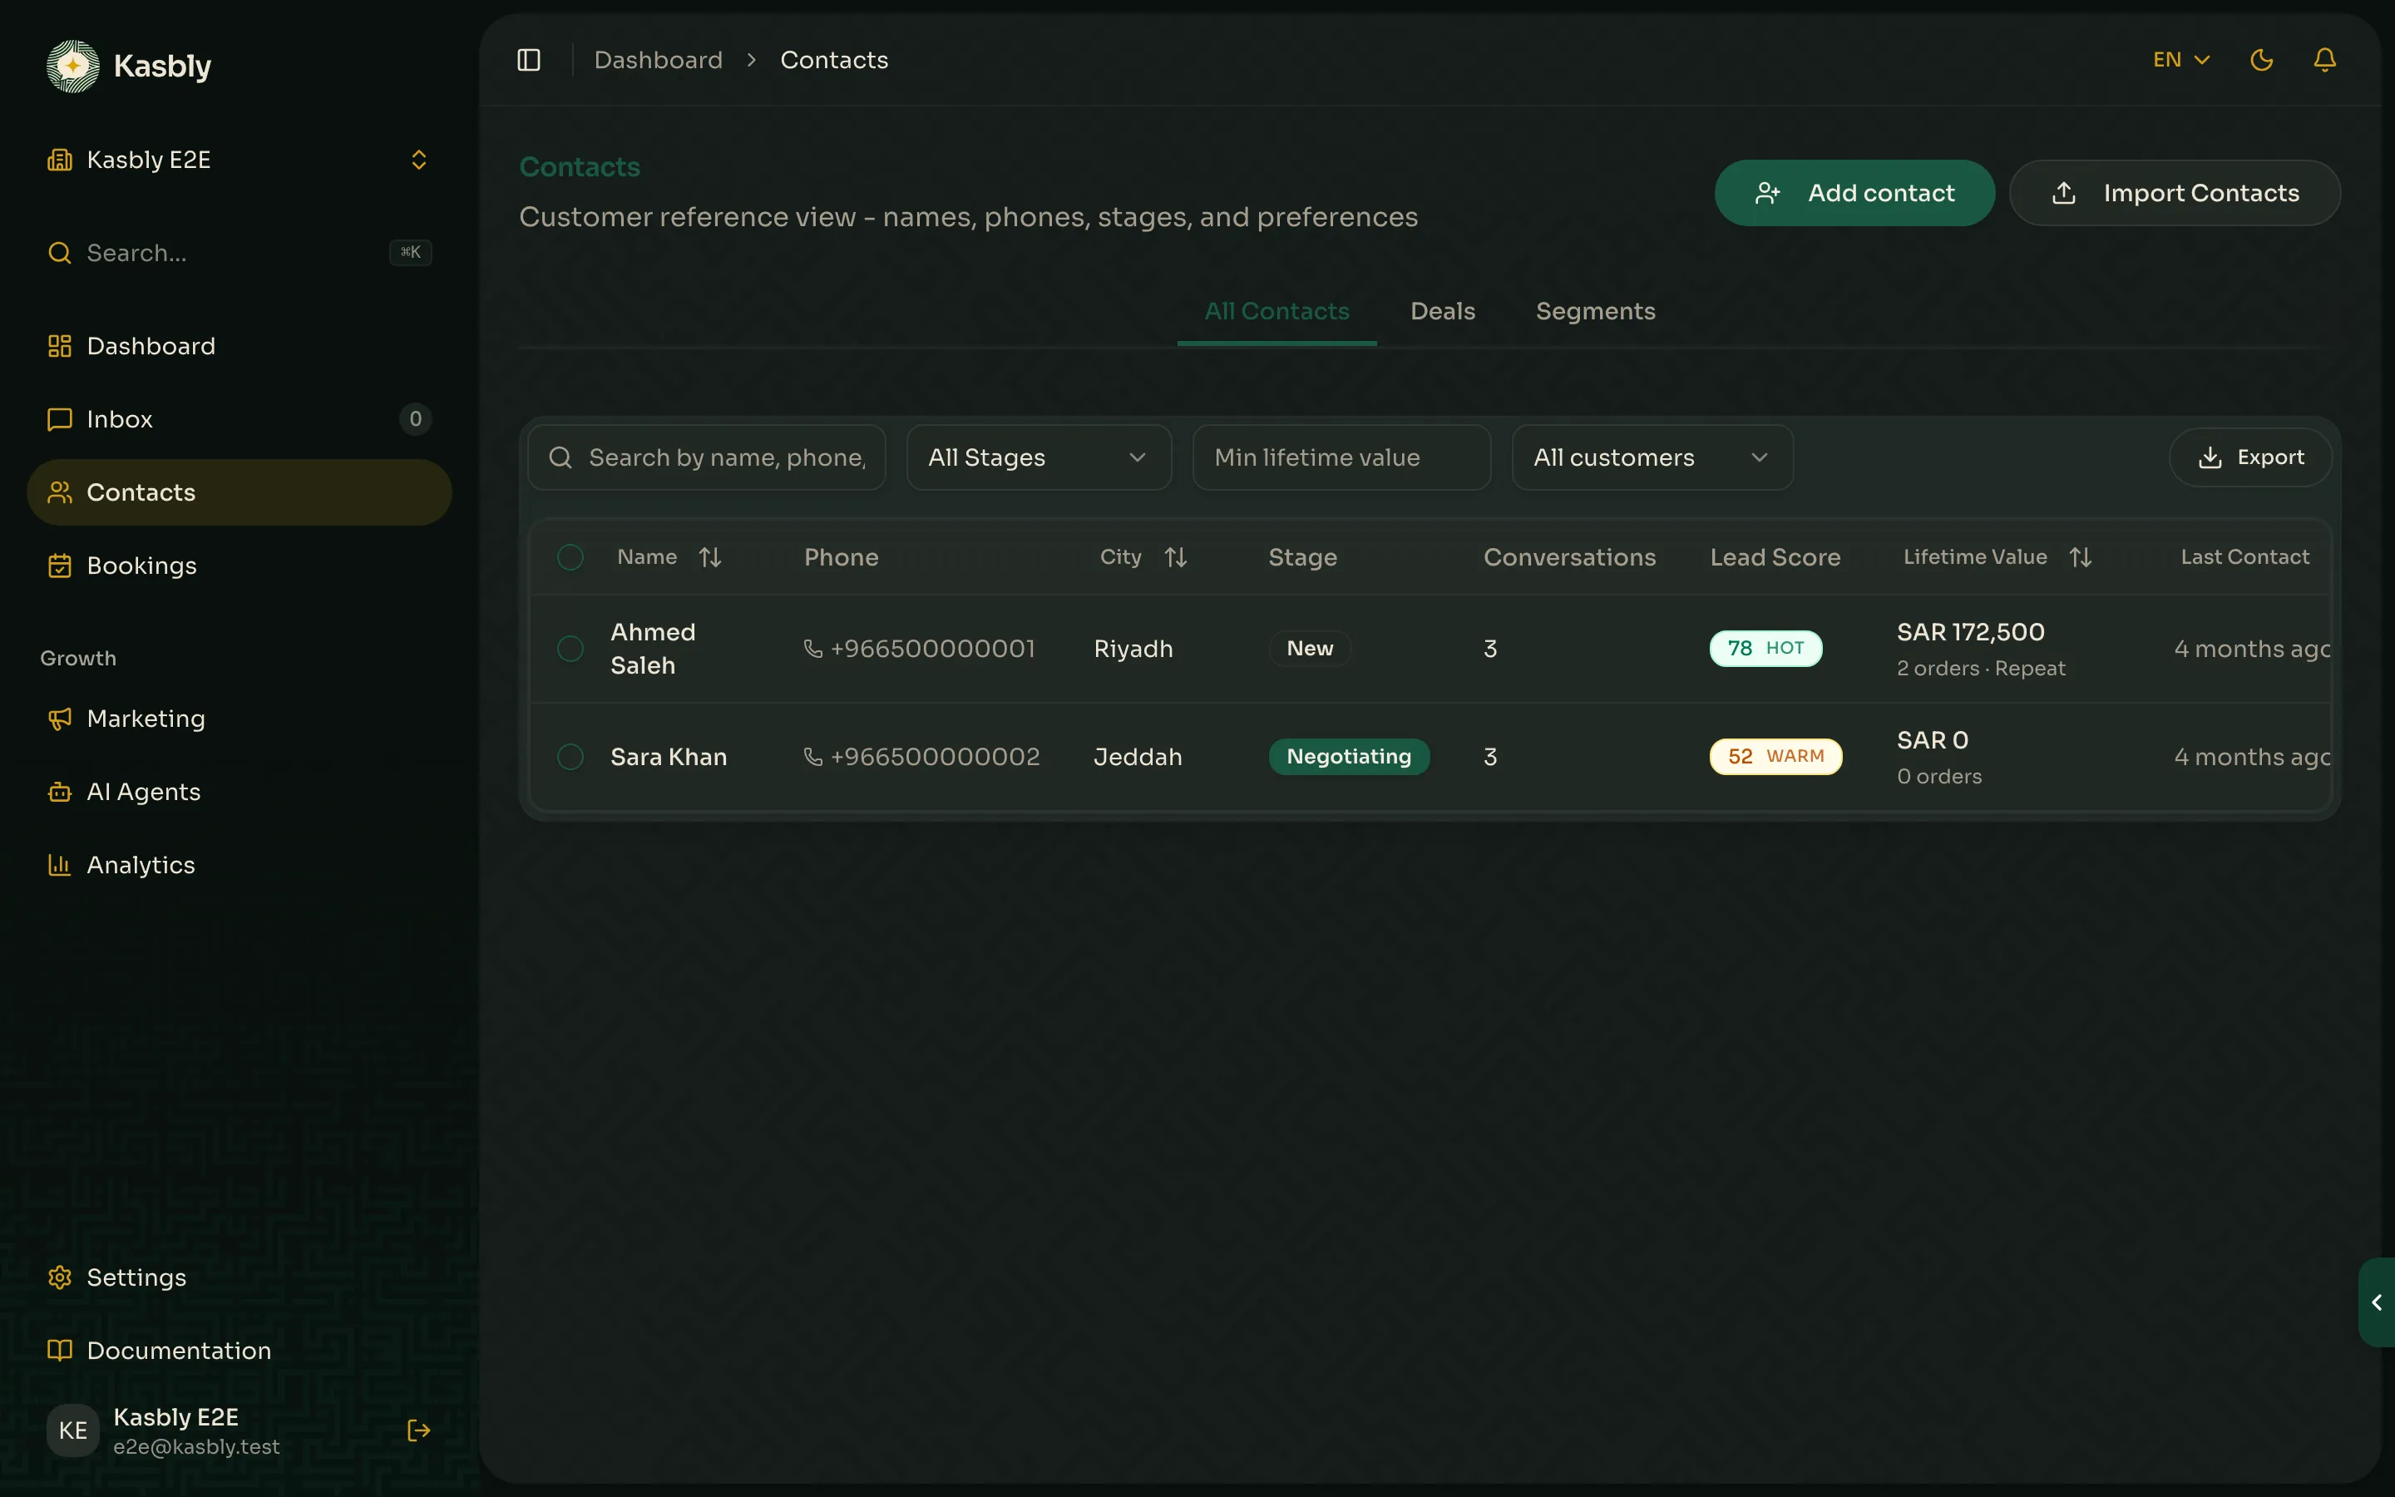Switch to the All Contacts tab

[x=1277, y=311]
